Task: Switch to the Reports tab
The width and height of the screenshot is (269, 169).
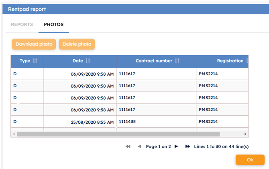Action: (x=22, y=24)
